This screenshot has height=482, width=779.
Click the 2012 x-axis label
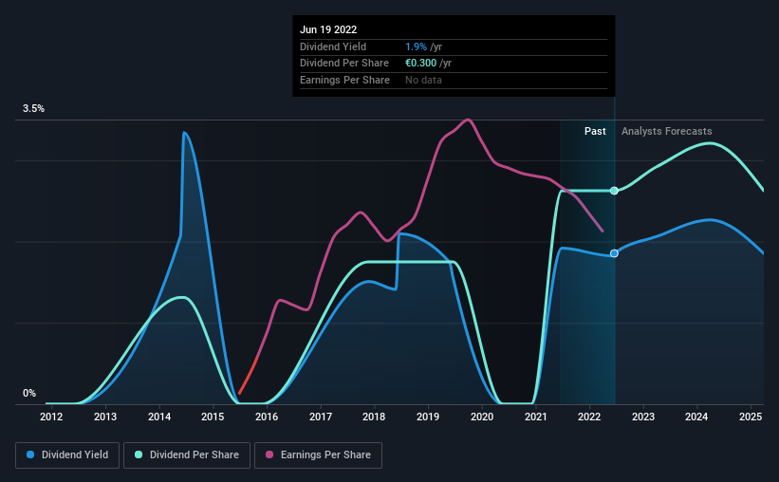pyautogui.click(x=51, y=417)
